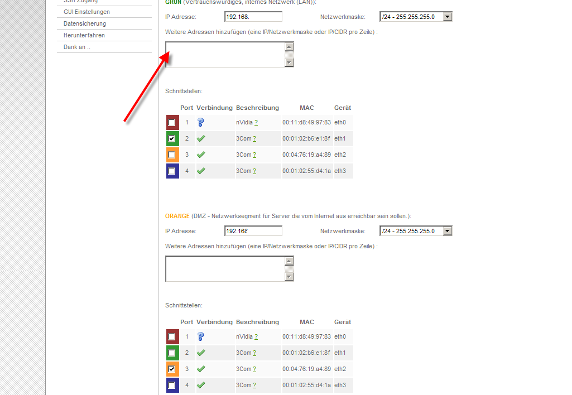Open GUI Einstellungen menu item

[86, 12]
